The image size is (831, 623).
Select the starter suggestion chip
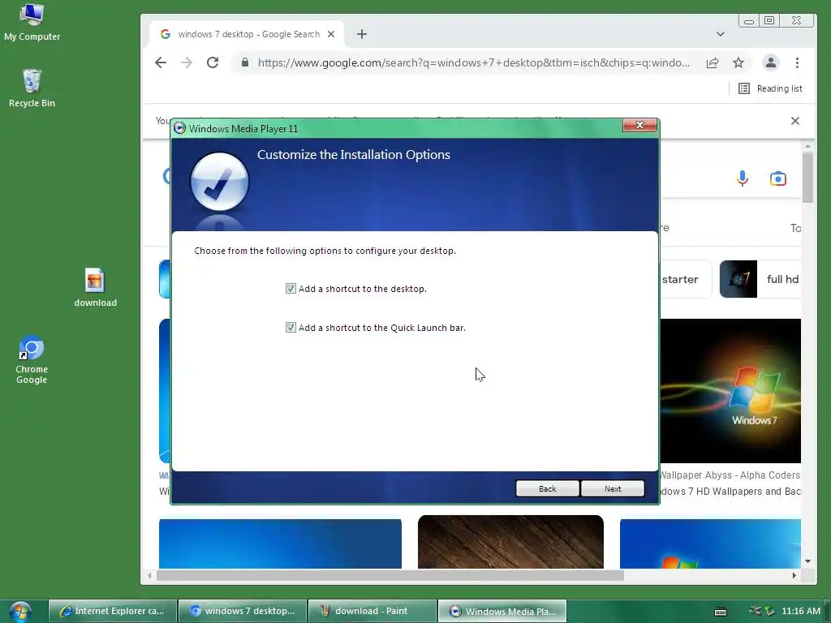[686, 279]
